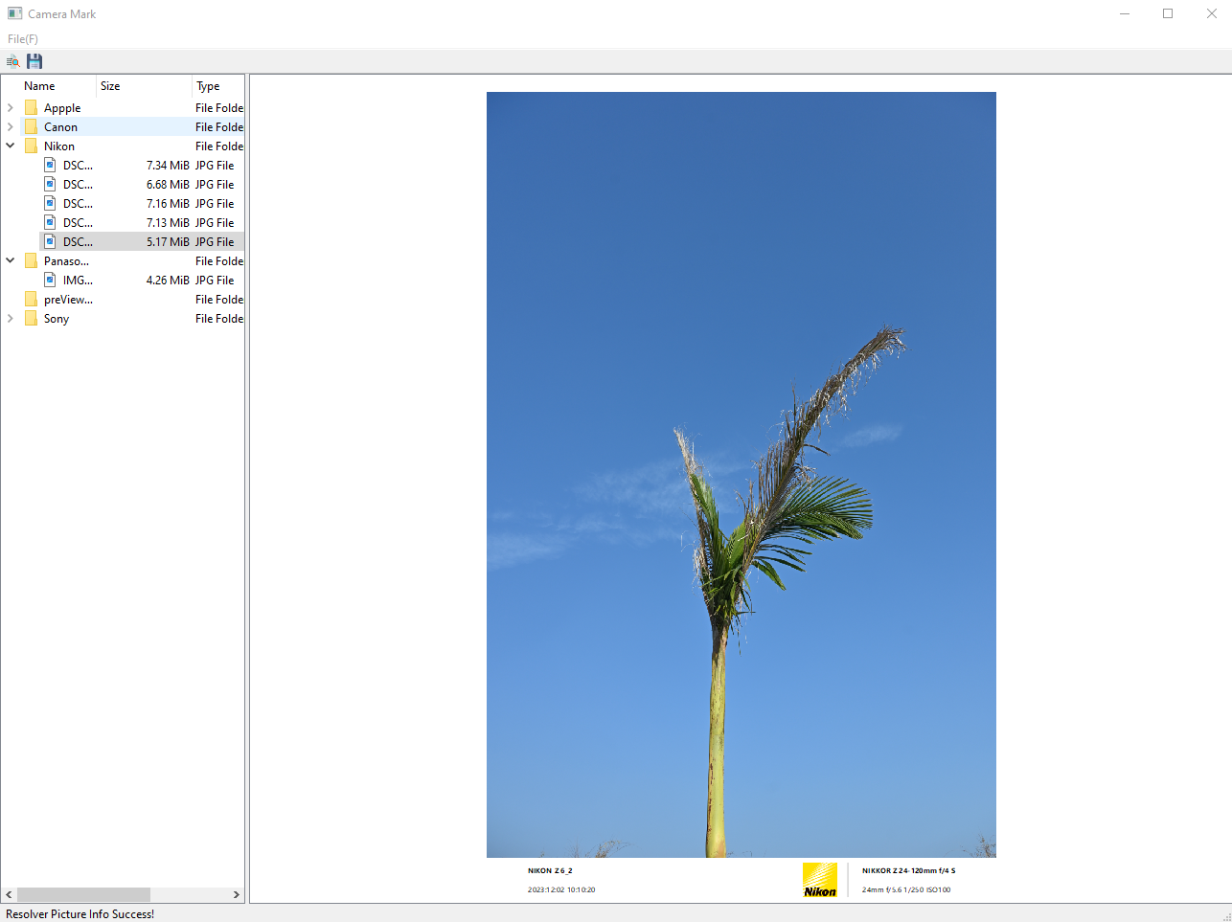Select the Panaso... folder icon
The height and width of the screenshot is (922, 1232).
[31, 260]
